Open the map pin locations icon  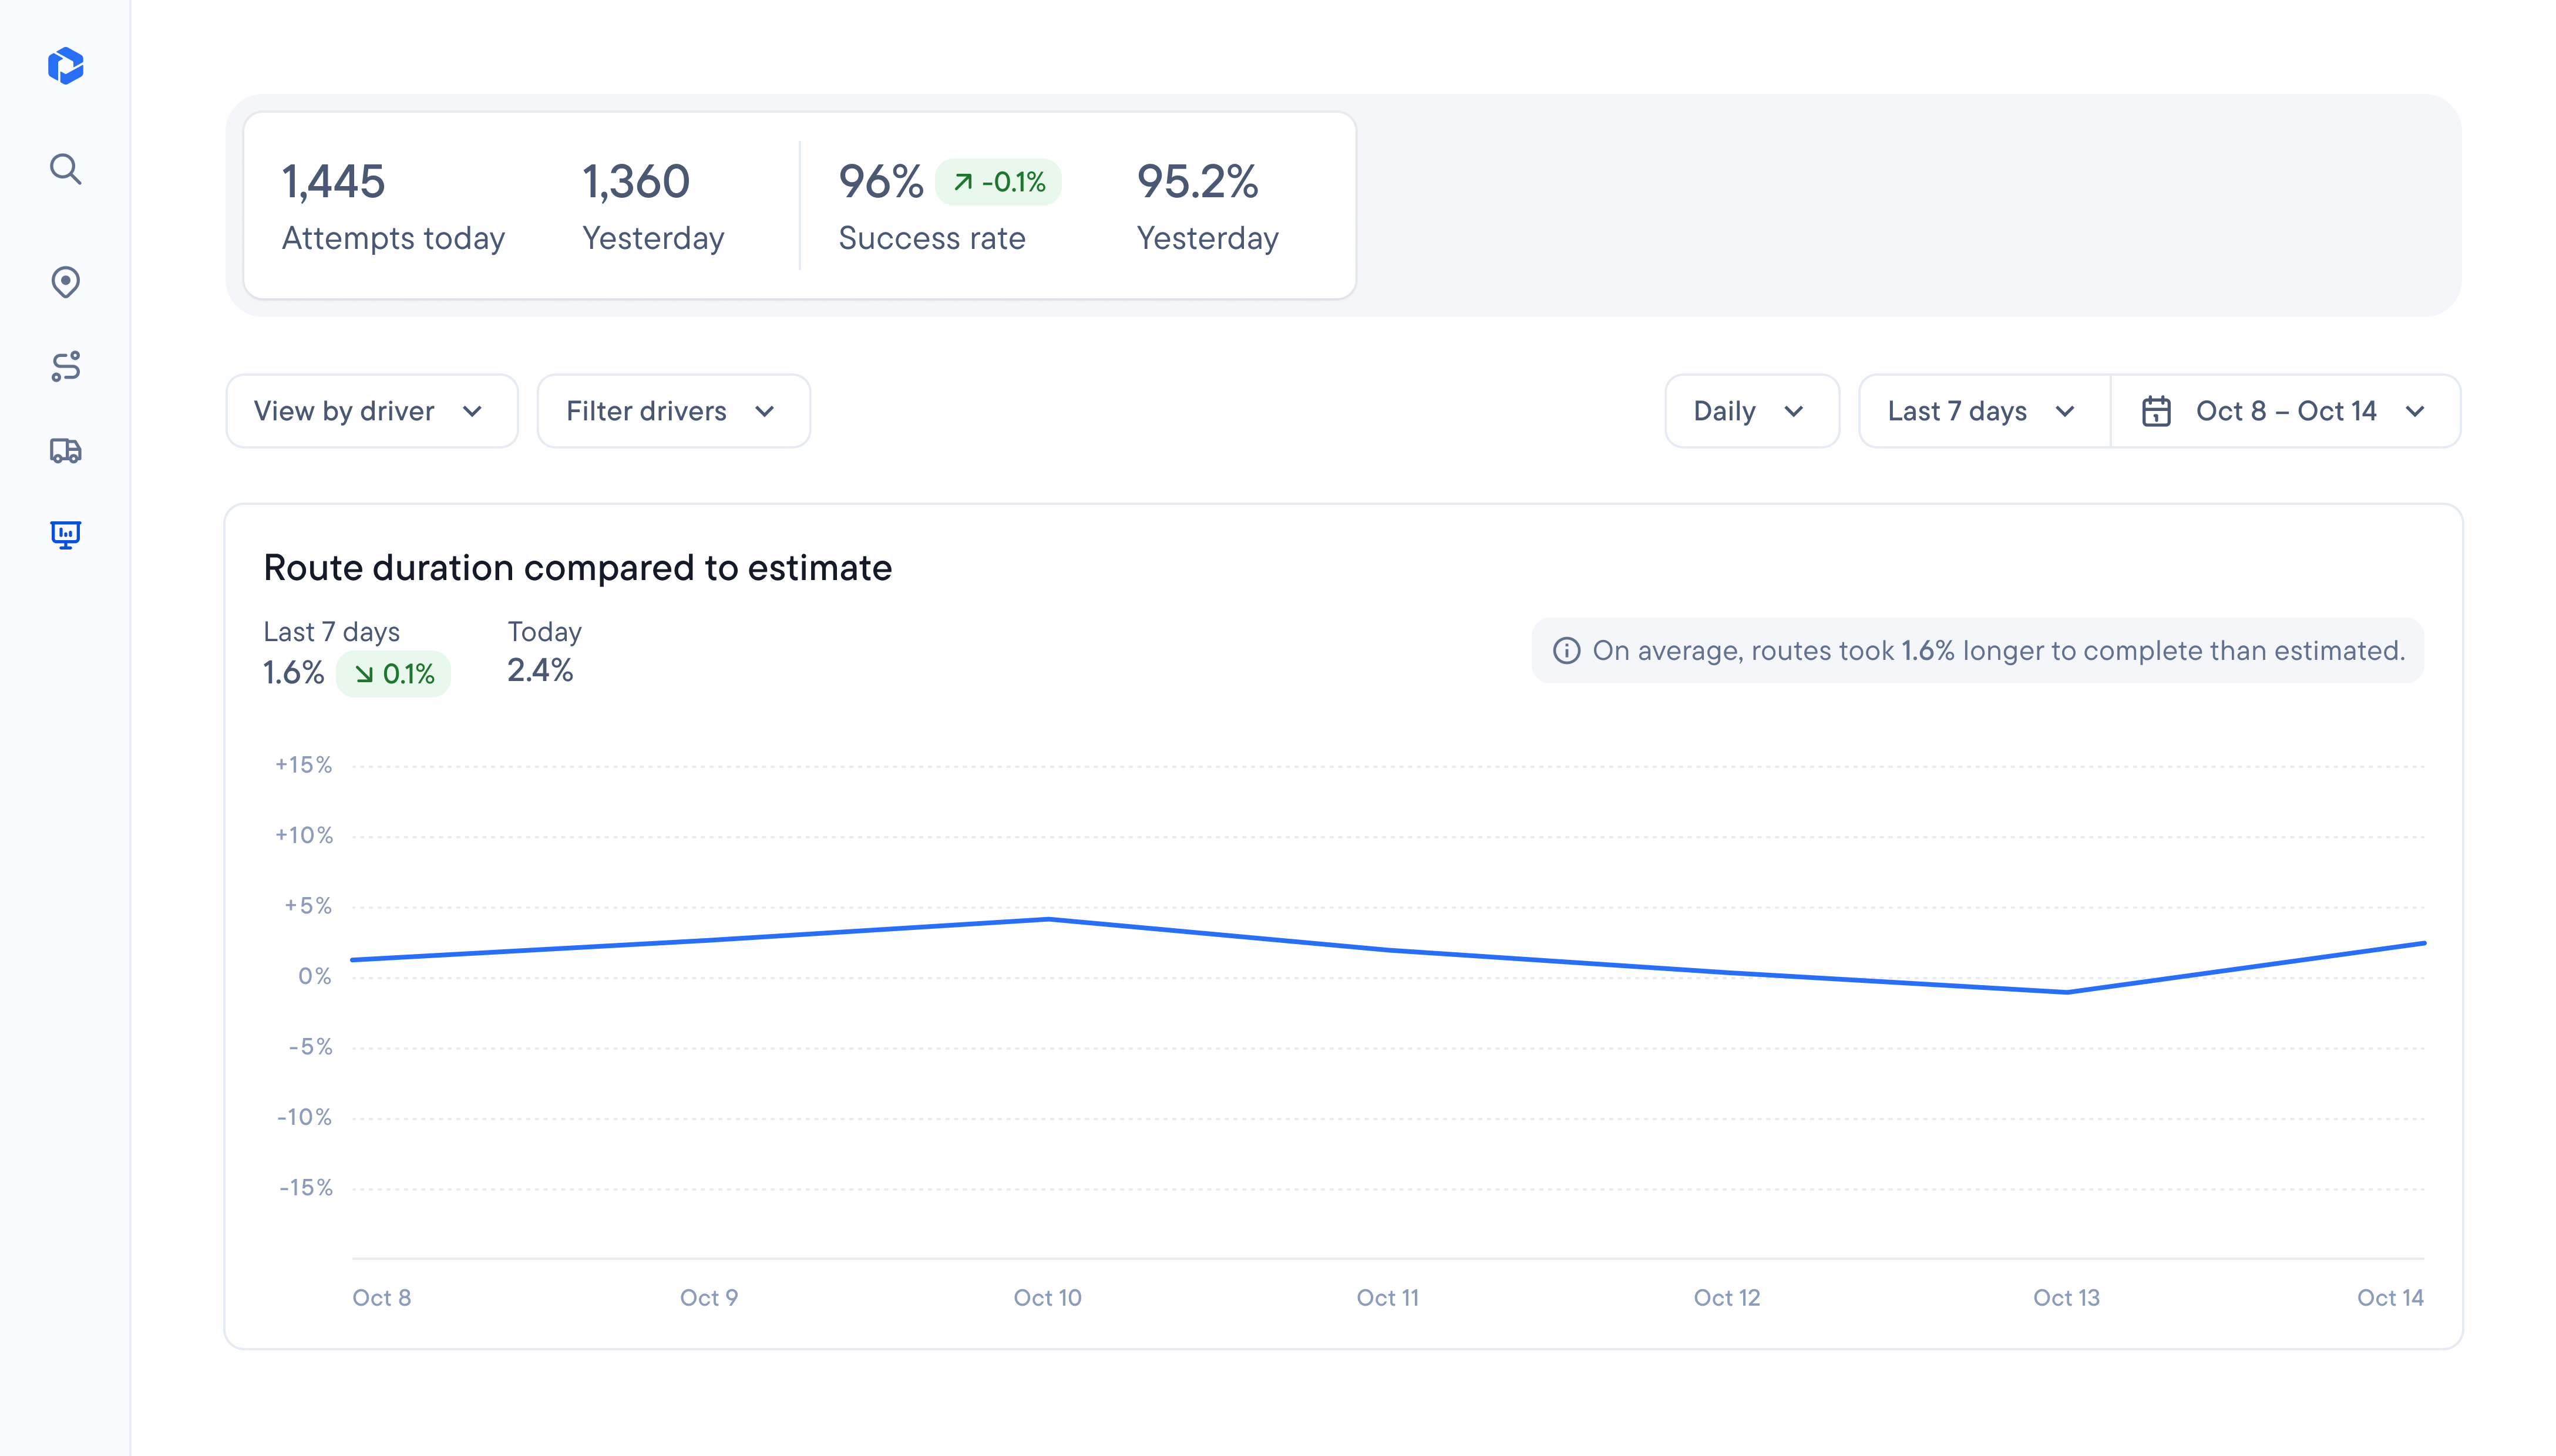tap(66, 282)
